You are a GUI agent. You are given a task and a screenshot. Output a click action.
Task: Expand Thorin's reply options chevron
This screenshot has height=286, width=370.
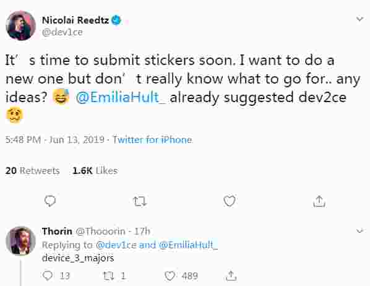click(359, 230)
